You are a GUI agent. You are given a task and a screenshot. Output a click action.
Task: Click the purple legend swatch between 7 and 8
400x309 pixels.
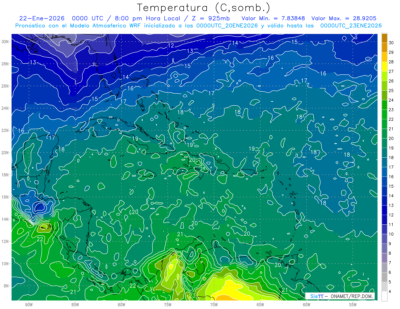click(384, 258)
